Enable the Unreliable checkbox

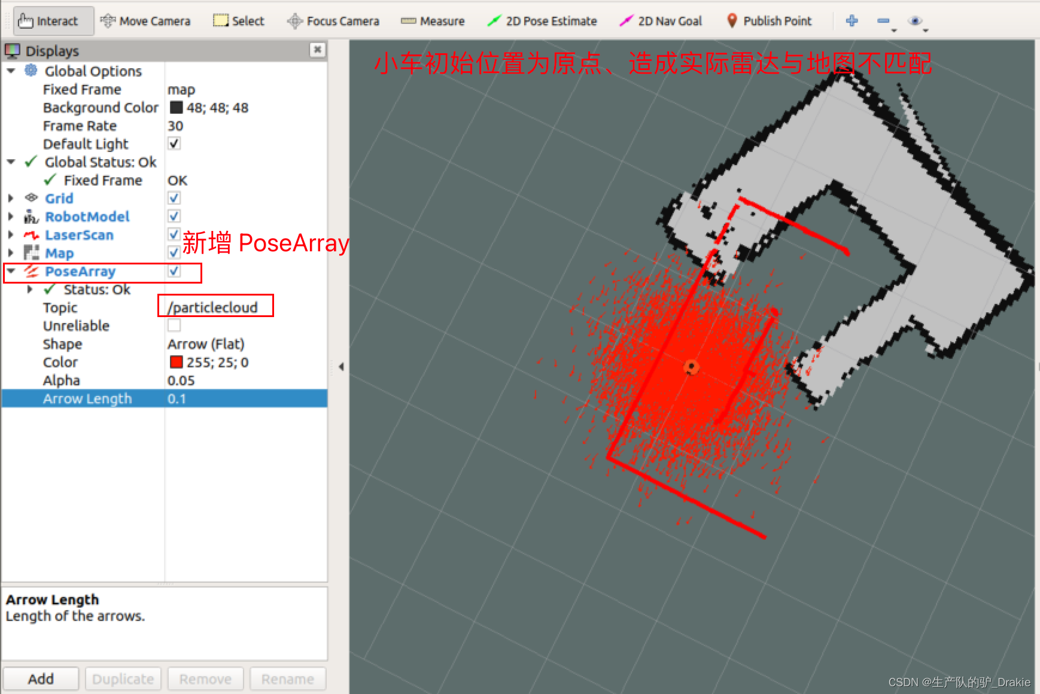pyautogui.click(x=174, y=325)
